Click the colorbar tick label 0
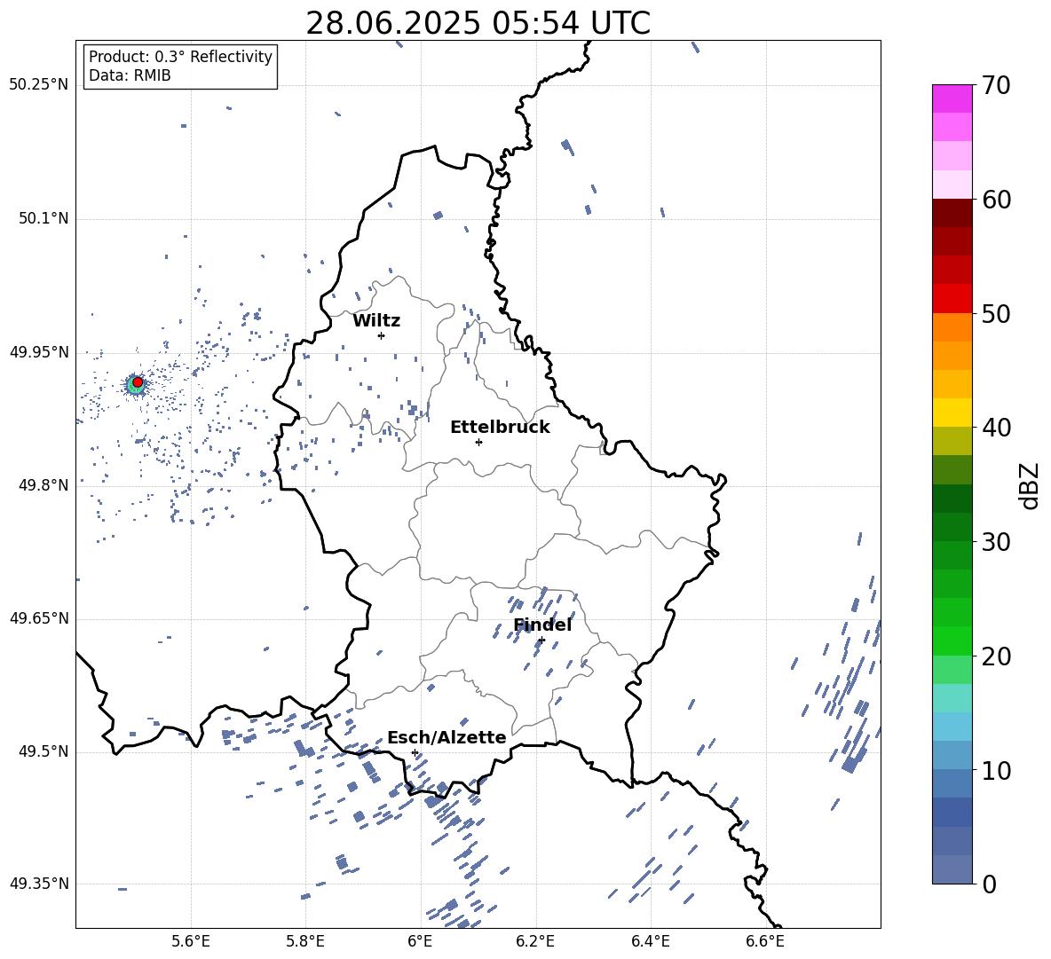1051x959 pixels. (x=990, y=884)
